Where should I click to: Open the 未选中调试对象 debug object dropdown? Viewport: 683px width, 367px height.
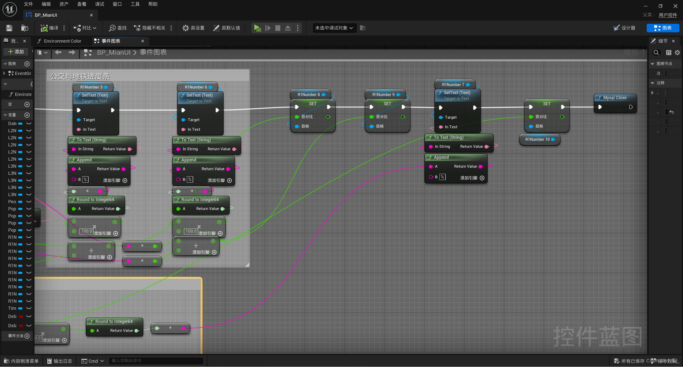click(x=334, y=28)
